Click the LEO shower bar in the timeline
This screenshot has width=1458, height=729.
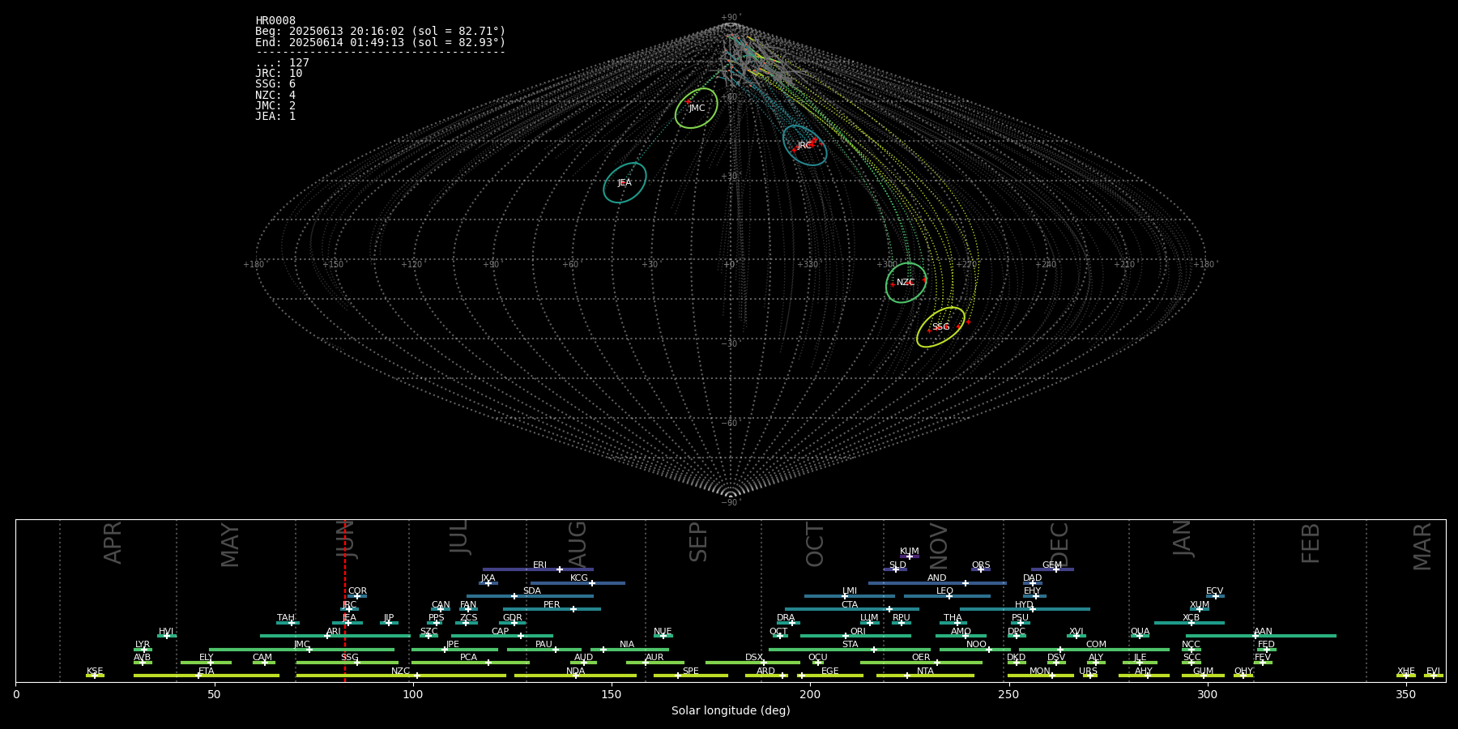pyautogui.click(x=947, y=596)
